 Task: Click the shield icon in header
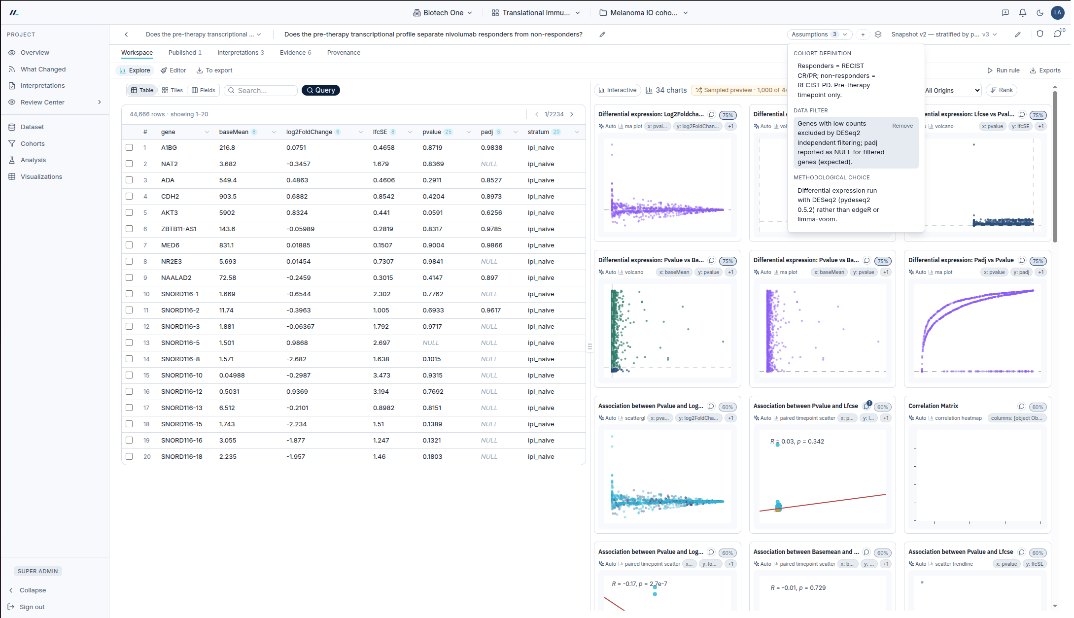[1040, 34]
